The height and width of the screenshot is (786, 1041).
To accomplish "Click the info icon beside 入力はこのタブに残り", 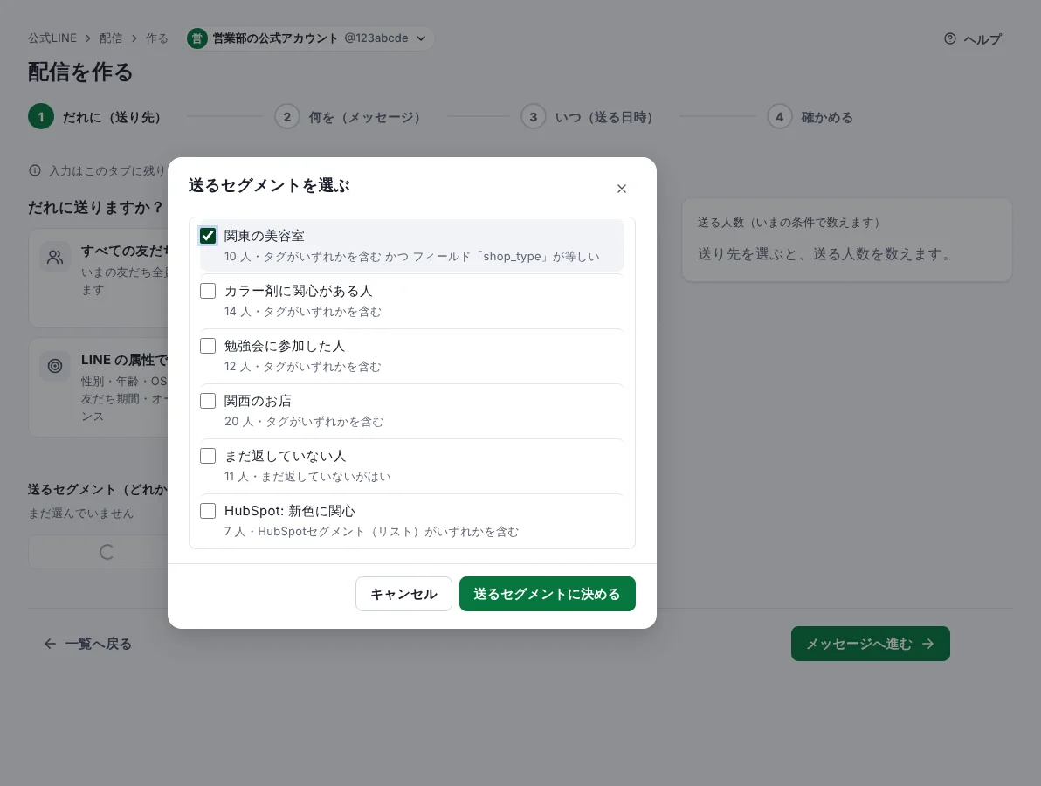I will 35,170.
